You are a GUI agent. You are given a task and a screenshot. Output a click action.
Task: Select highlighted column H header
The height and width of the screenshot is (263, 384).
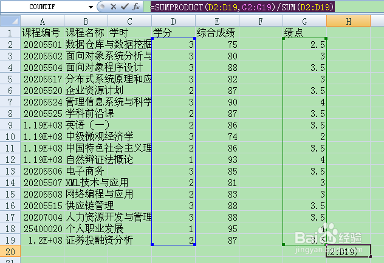(x=349, y=21)
